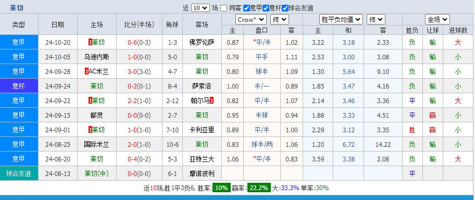Uncheck the 意杯 filter checkbox
This screenshot has height=200, width=475.
[266, 8]
